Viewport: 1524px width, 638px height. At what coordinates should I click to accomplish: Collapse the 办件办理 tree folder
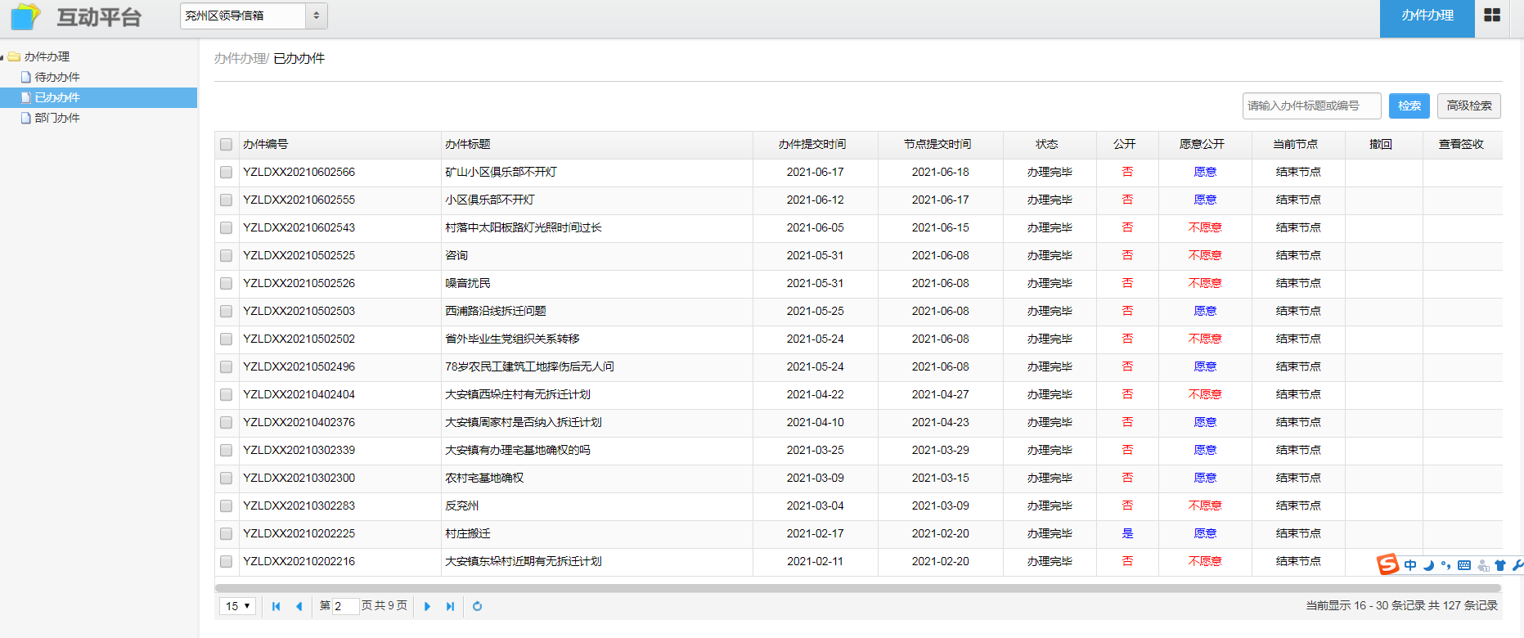click(x=2, y=57)
